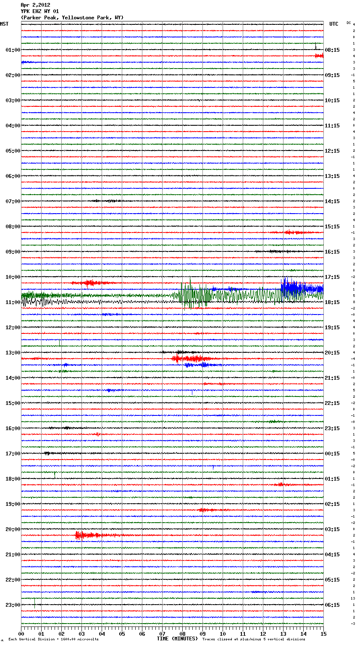Click "Each Vertical Division = 1600.00 microvolts" note
This screenshot has height=645, width=357.
pyautogui.click(x=53, y=639)
